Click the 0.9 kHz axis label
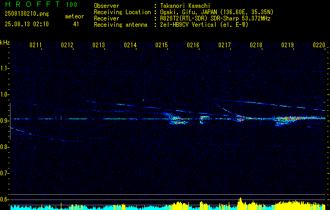The height and width of the screenshot is (210, 330). 5,121
